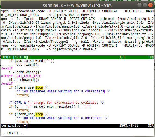
Task: Place cursor after the word characters
Action: click(104, 92)
